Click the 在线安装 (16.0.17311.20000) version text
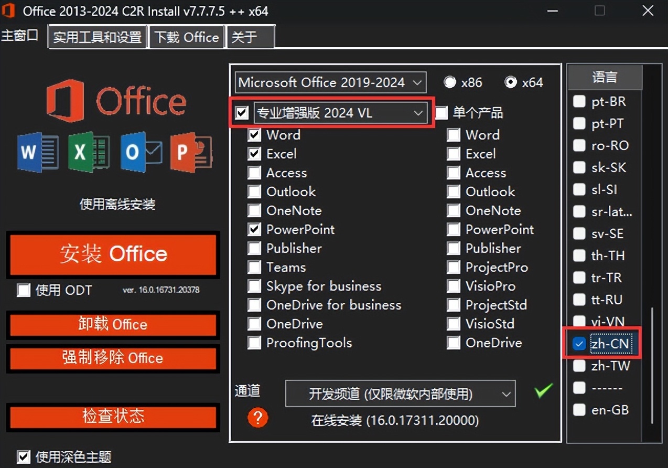Image resolution: width=668 pixels, height=468 pixels. 395,421
